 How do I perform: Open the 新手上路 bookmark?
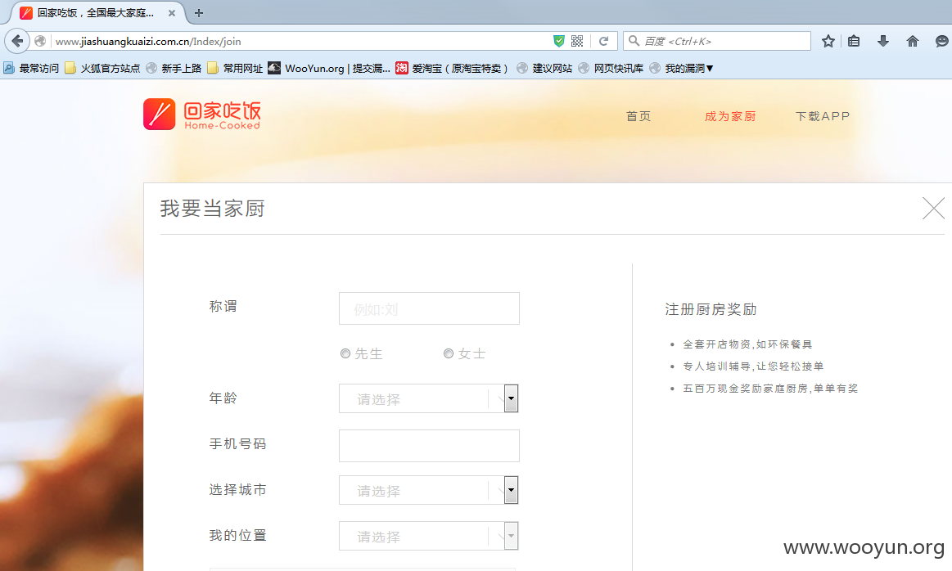pos(174,68)
